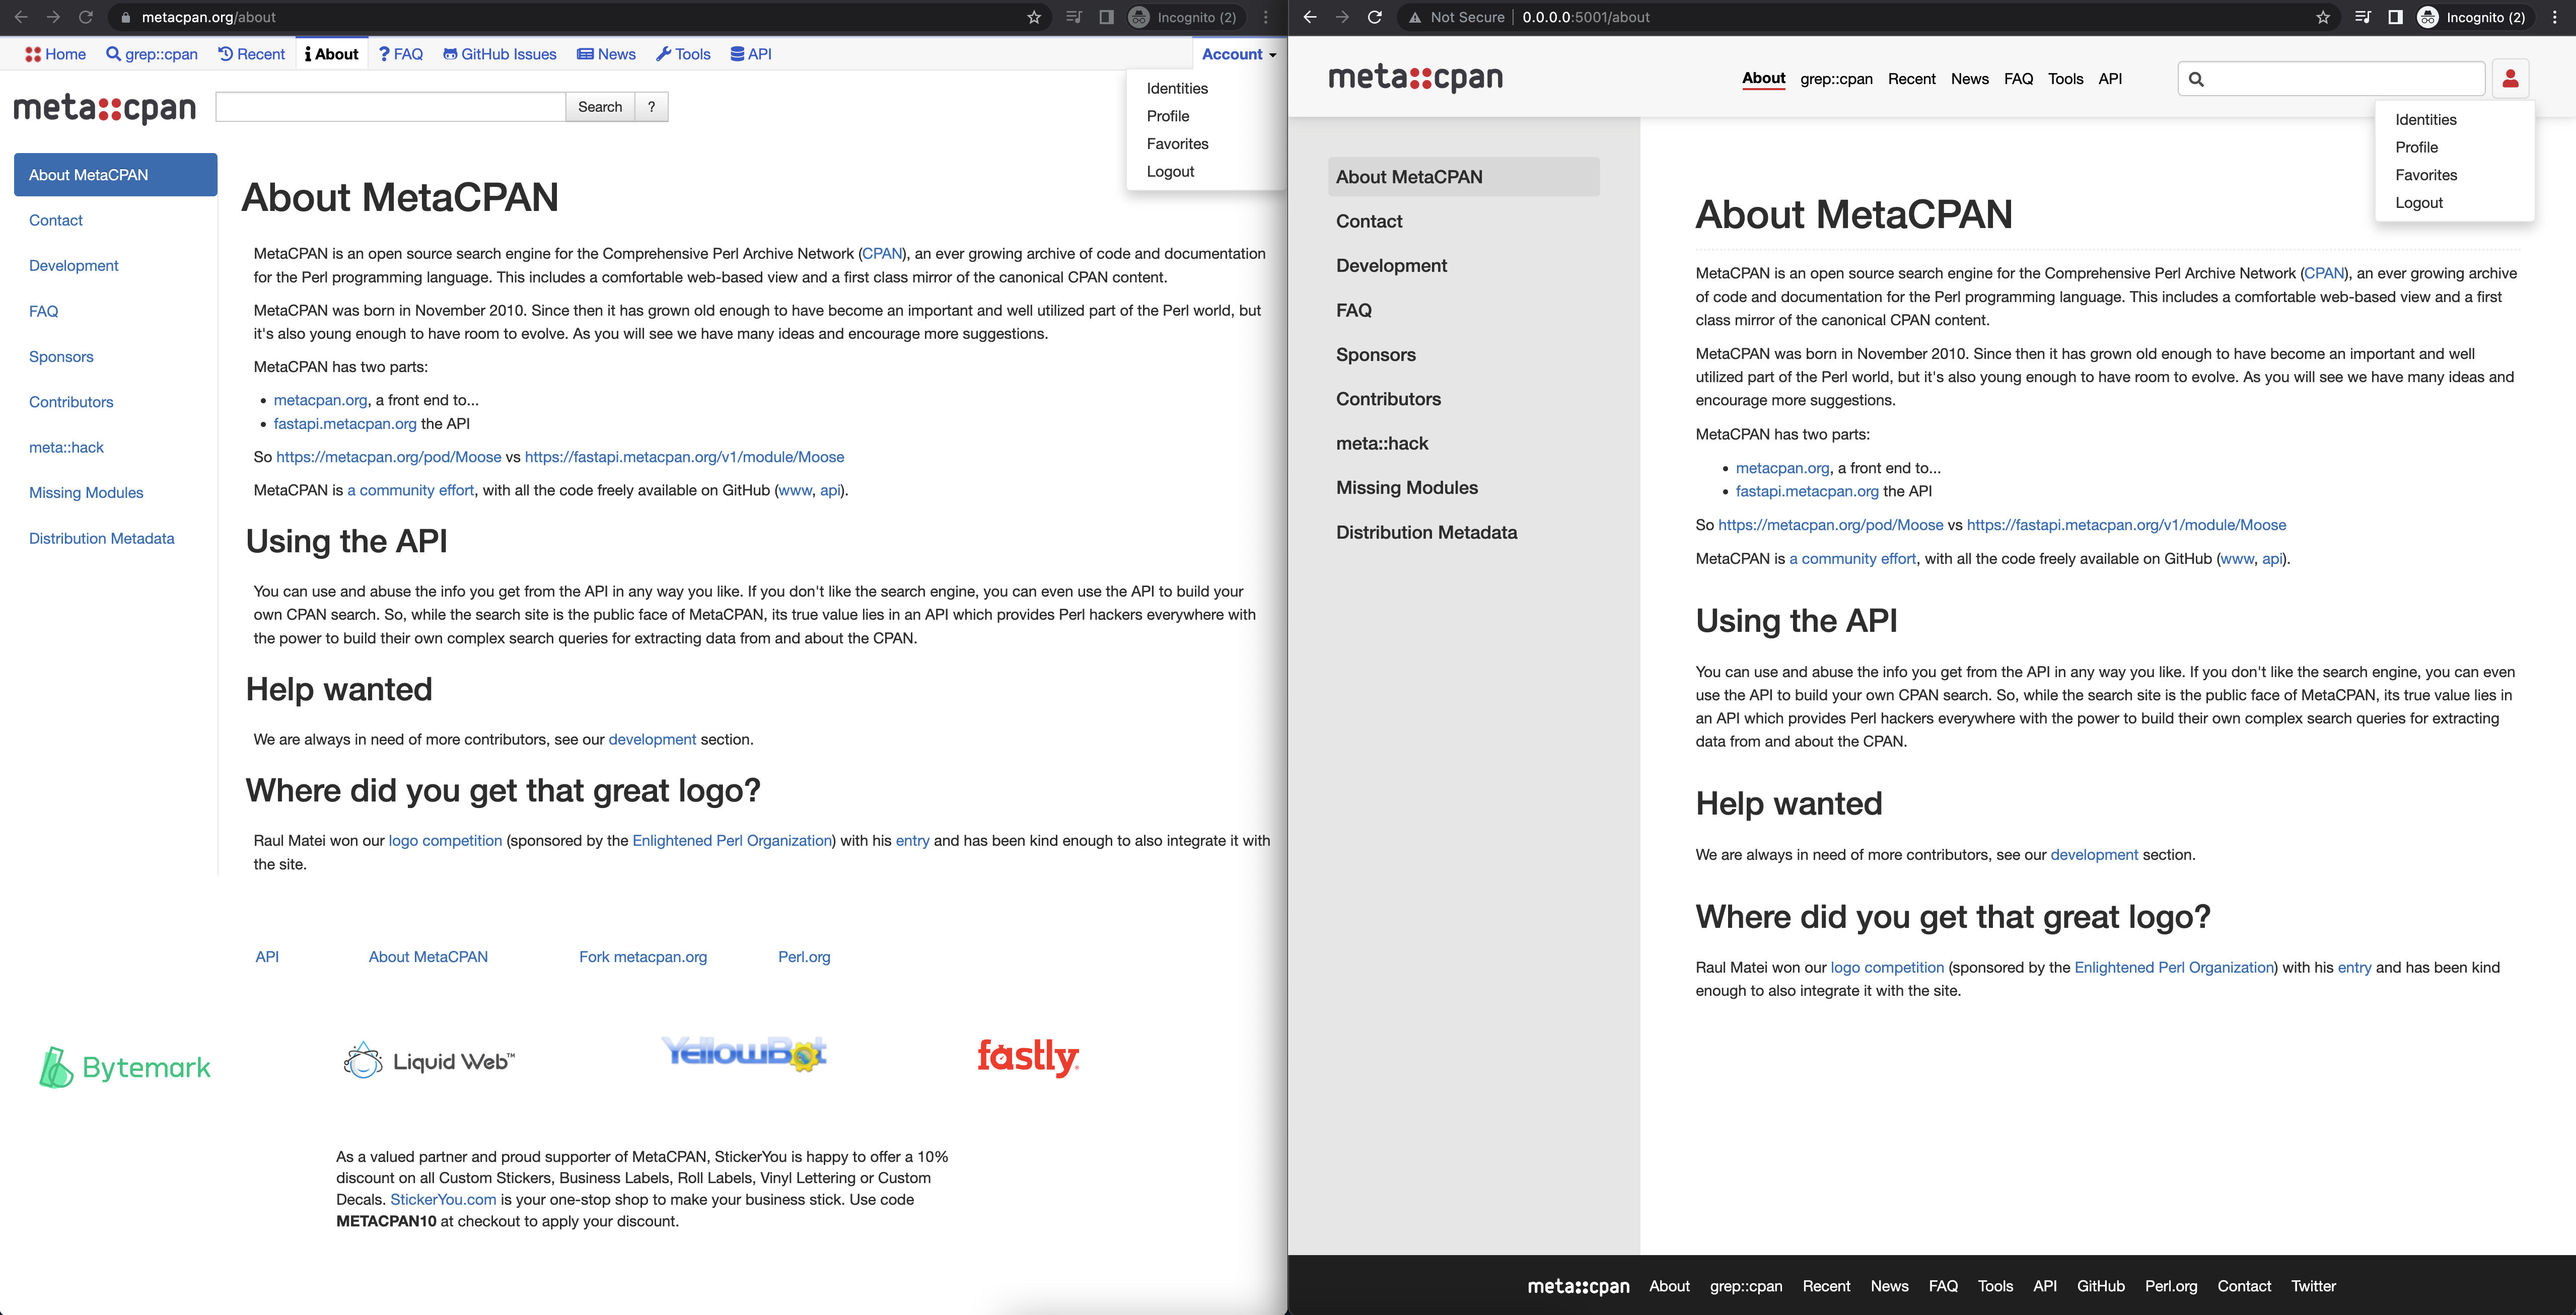The height and width of the screenshot is (1315, 2576).
Task: Open Missing Modules in right sidebar
Action: (1406, 488)
